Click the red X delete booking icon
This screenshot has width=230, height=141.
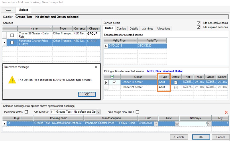click(x=226, y=112)
